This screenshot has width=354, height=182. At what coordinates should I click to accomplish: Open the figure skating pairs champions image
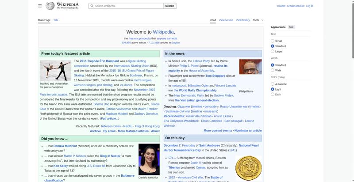pos(55,70)
